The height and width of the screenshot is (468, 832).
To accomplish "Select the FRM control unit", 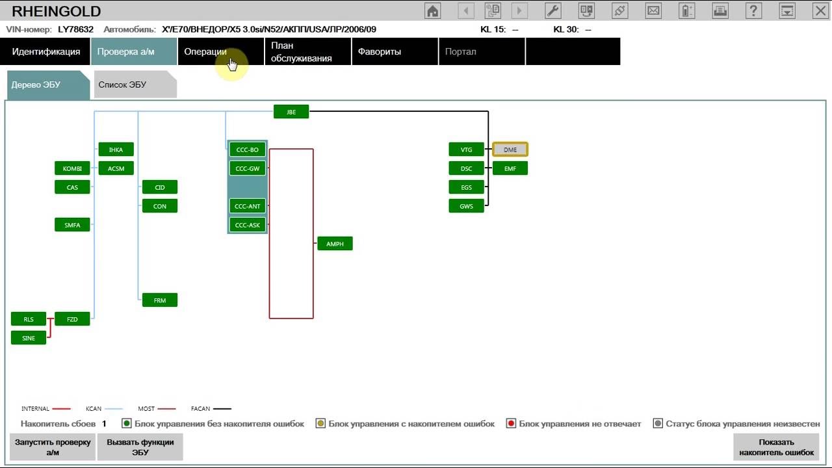I will (x=160, y=300).
